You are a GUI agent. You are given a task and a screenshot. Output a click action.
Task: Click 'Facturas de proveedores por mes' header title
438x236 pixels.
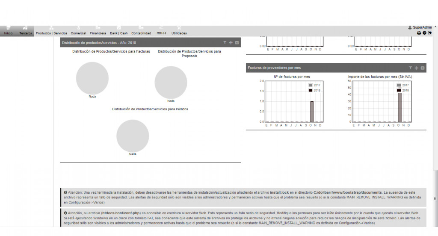point(274,68)
